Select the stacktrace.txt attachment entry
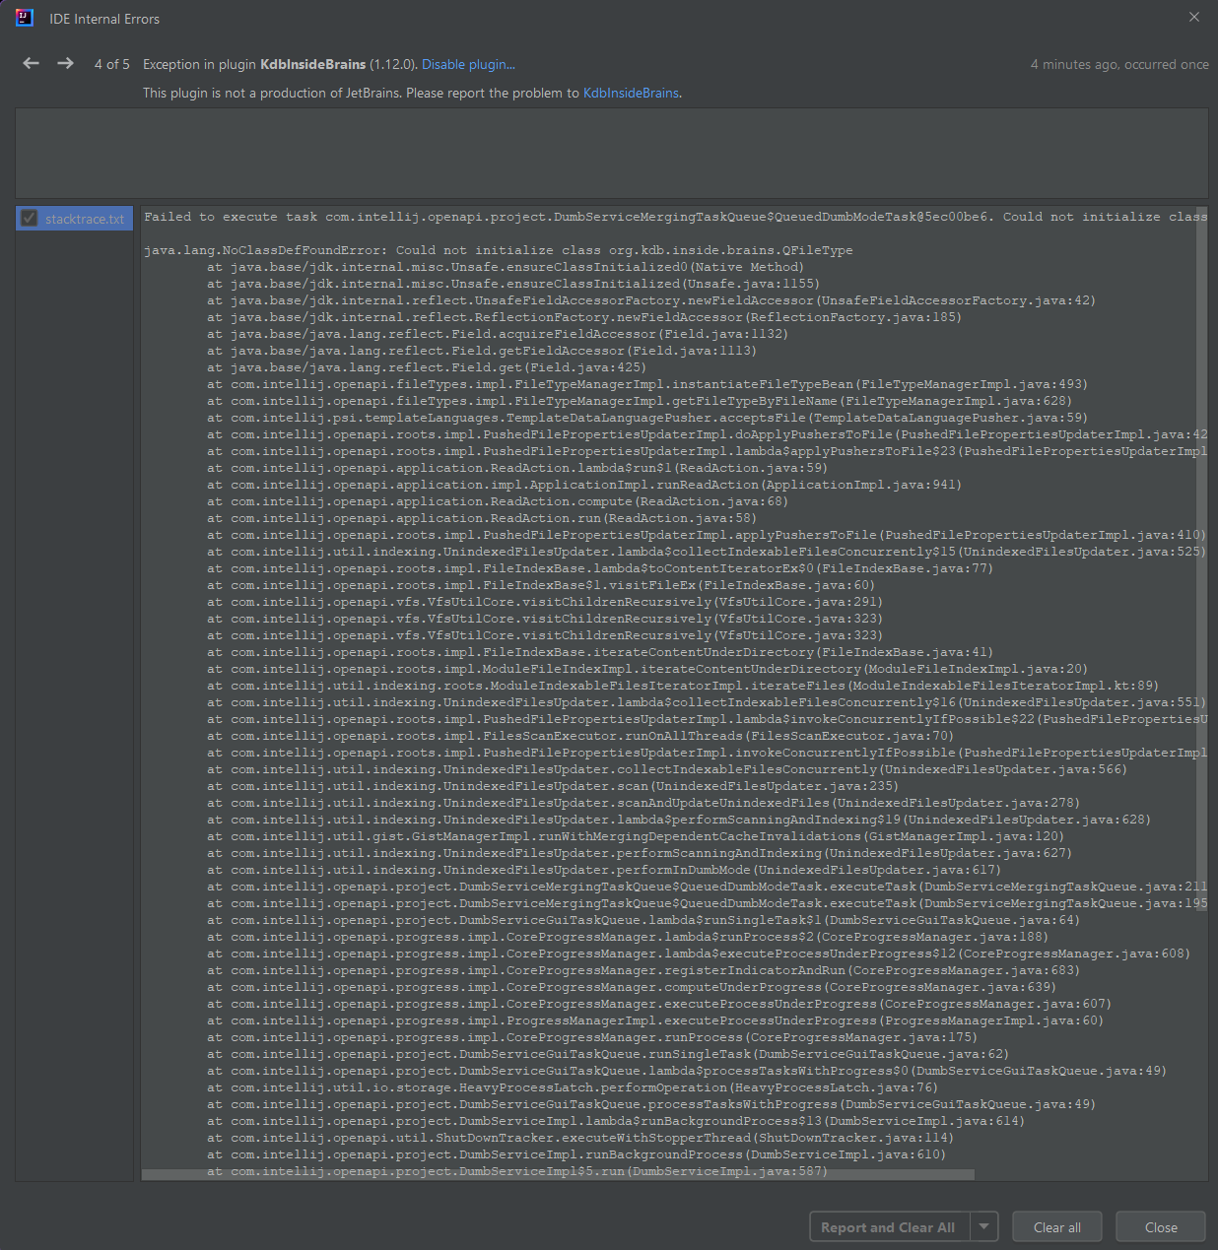 pyautogui.click(x=74, y=219)
